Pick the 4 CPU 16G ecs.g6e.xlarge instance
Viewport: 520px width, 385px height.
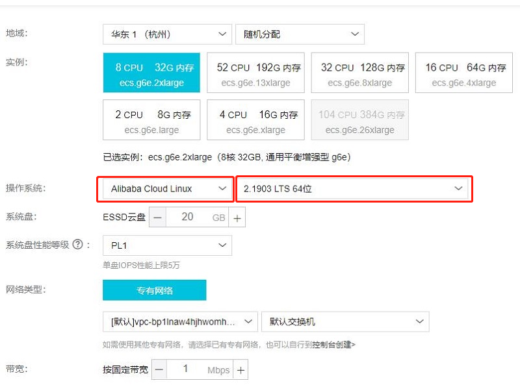(255, 119)
